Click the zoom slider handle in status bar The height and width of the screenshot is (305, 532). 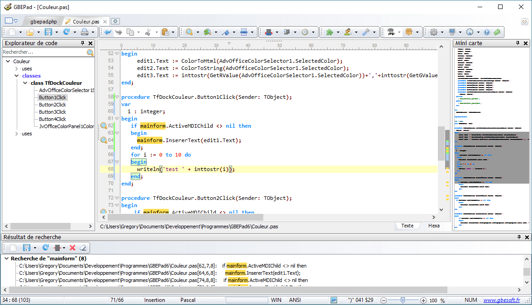tap(403, 300)
